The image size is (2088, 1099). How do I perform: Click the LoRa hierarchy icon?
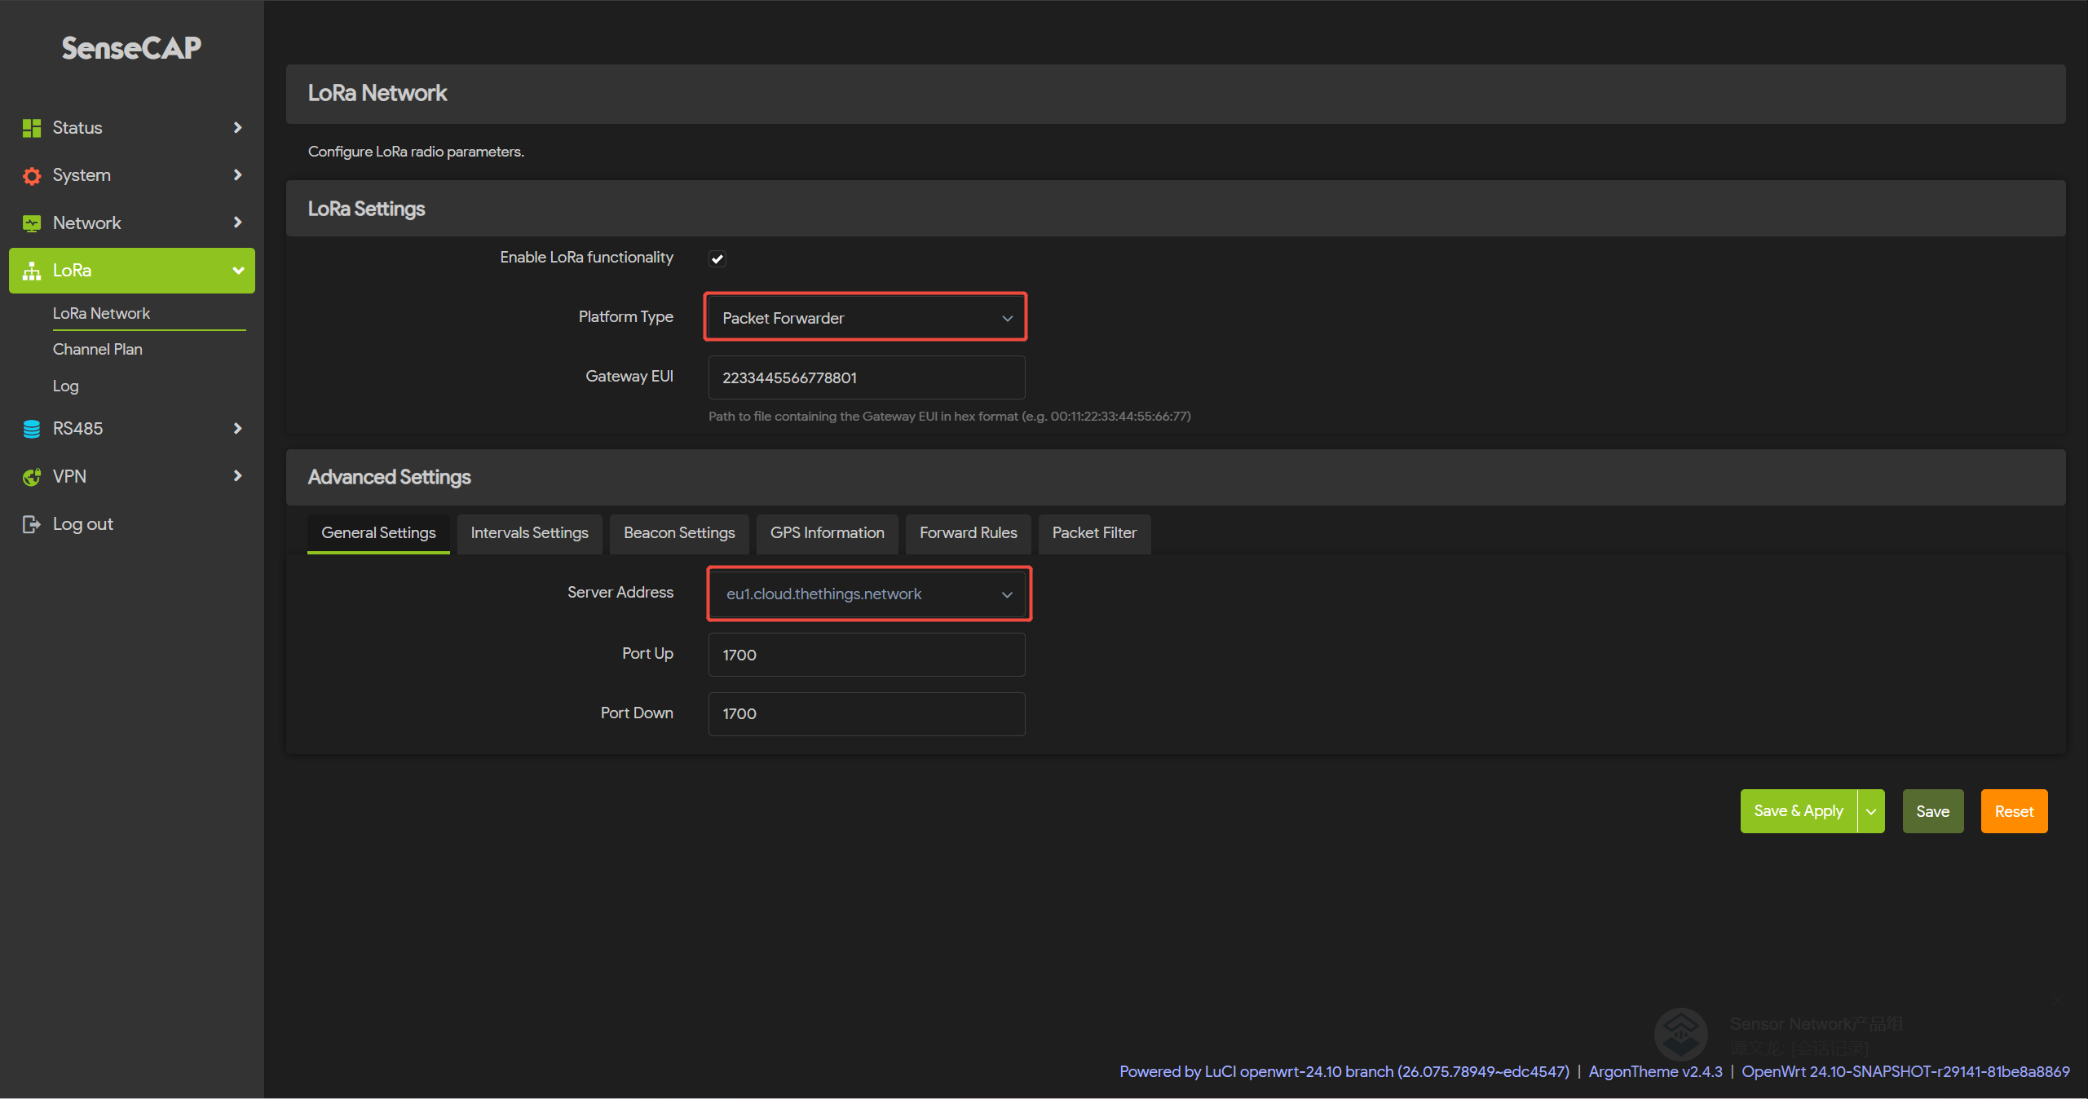click(32, 271)
